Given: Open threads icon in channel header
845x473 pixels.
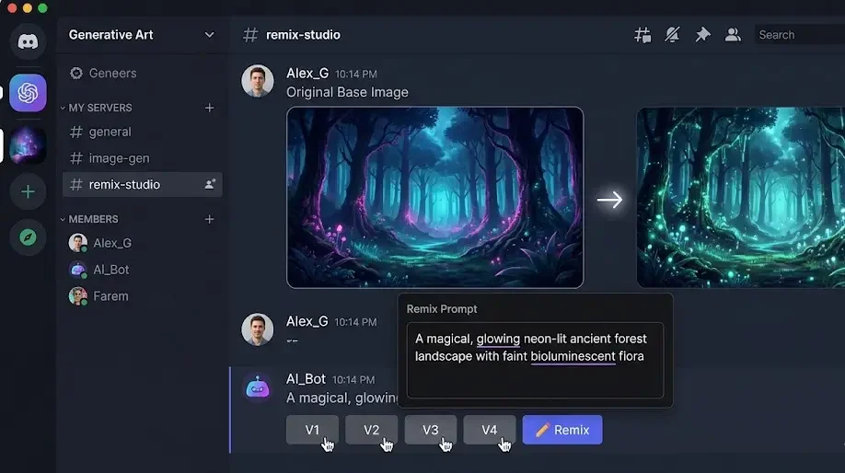Looking at the screenshot, I should (642, 35).
